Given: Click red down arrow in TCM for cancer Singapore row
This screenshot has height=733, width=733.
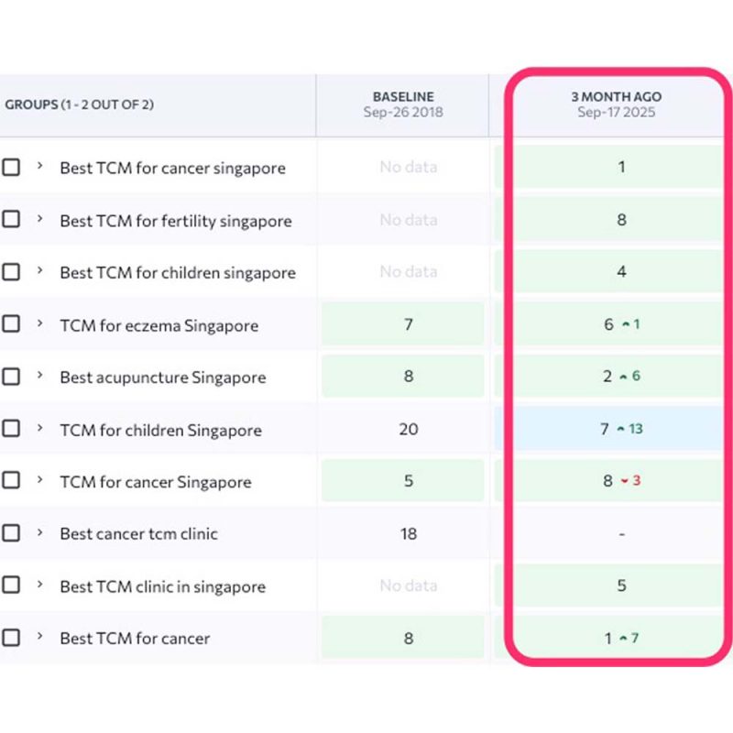Looking at the screenshot, I should tap(624, 481).
